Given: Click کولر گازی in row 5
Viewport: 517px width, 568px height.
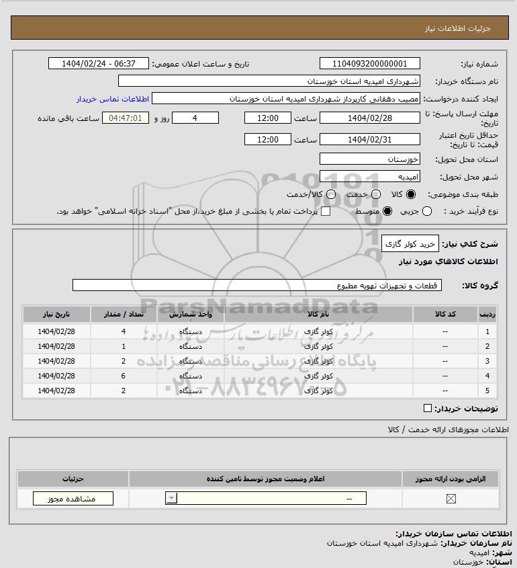Looking at the screenshot, I should 318,391.
